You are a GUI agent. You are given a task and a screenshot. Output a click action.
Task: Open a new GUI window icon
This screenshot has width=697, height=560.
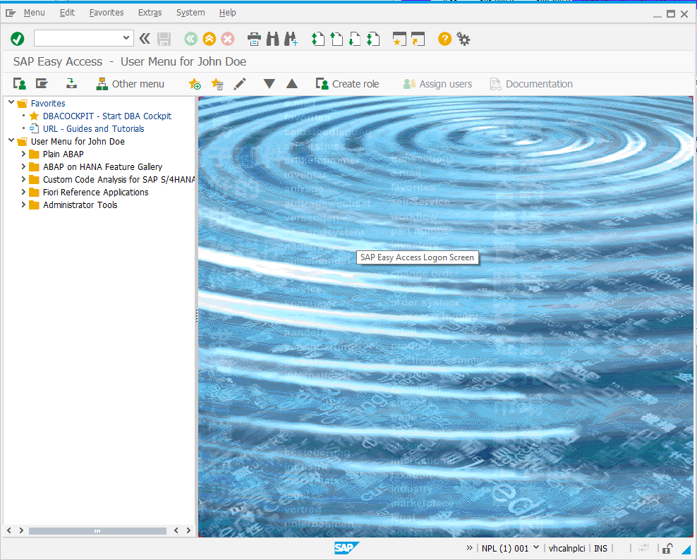[x=399, y=39]
